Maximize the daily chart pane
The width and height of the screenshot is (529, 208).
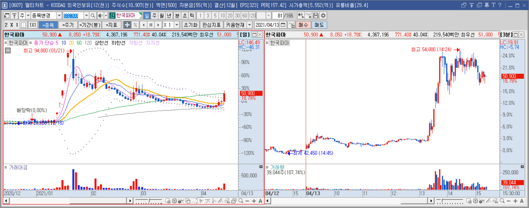[254, 34]
